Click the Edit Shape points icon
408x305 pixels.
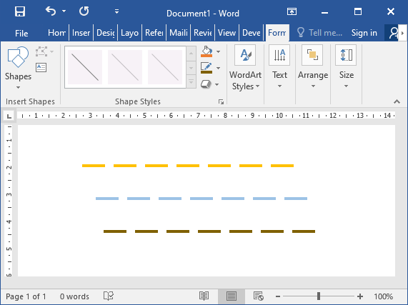[x=41, y=51]
